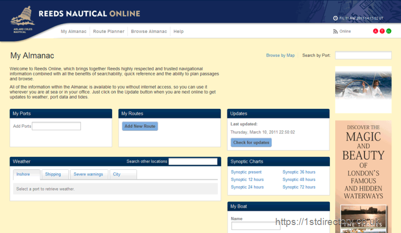Viewport: 401px width, 233px height.
Task: Open the Browse Almanac menu
Action: click(149, 32)
